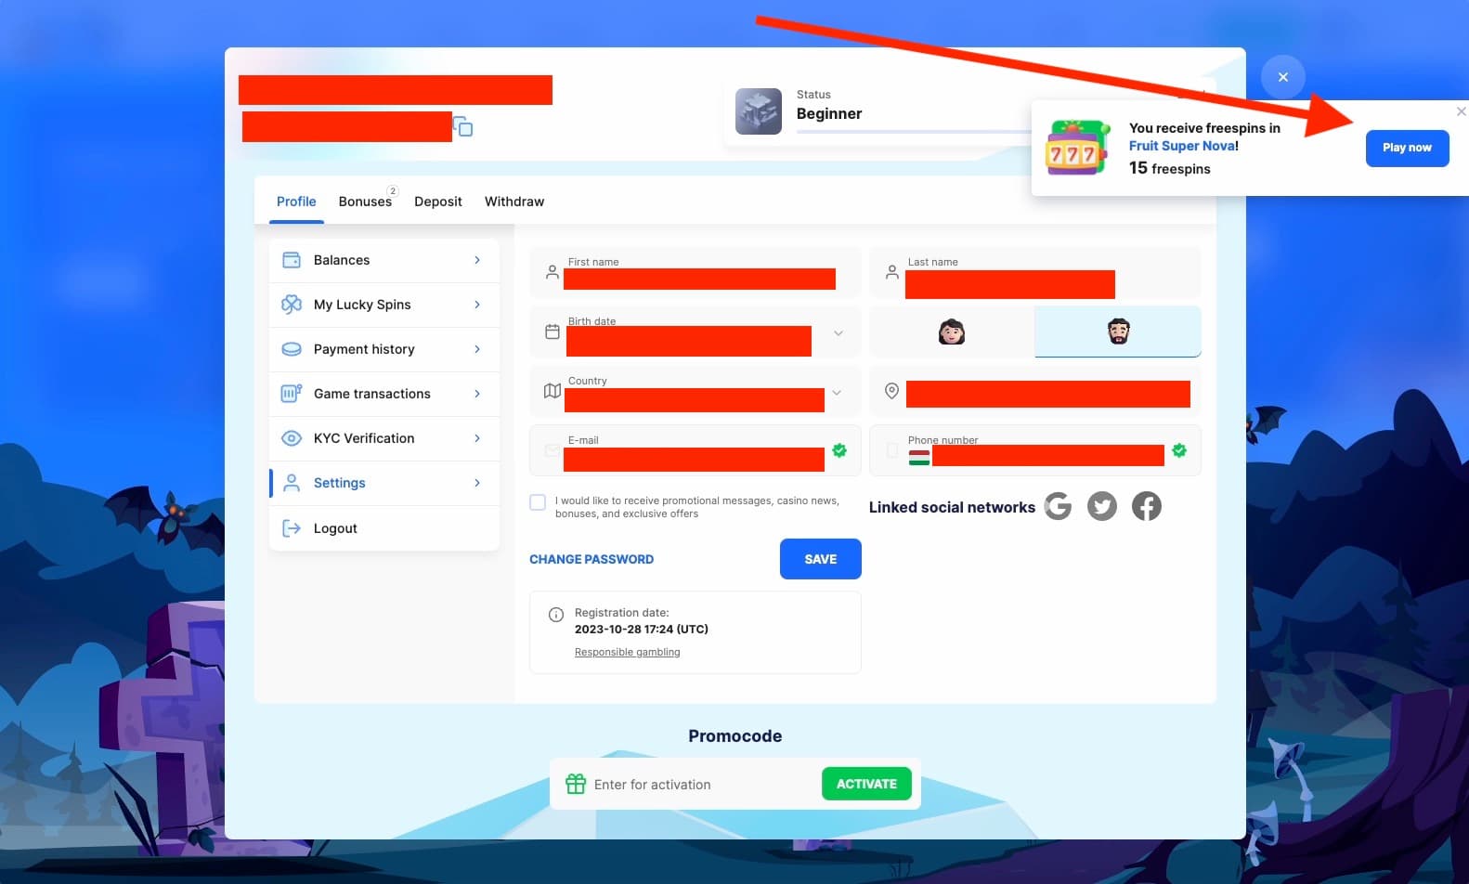Screen dimensions: 1469x884
Task: Click the Country map icon
Action: [552, 391]
